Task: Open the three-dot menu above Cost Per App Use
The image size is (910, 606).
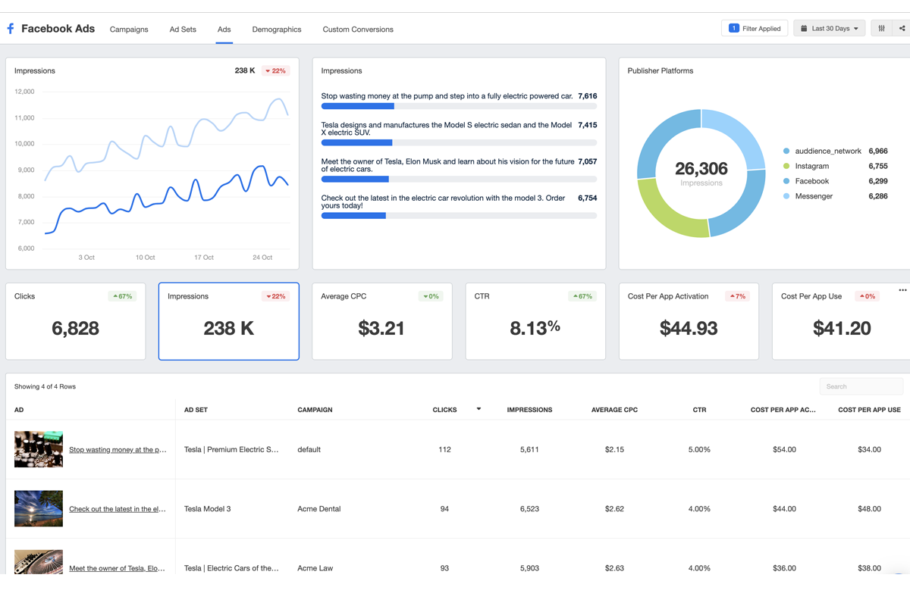Action: pos(902,289)
